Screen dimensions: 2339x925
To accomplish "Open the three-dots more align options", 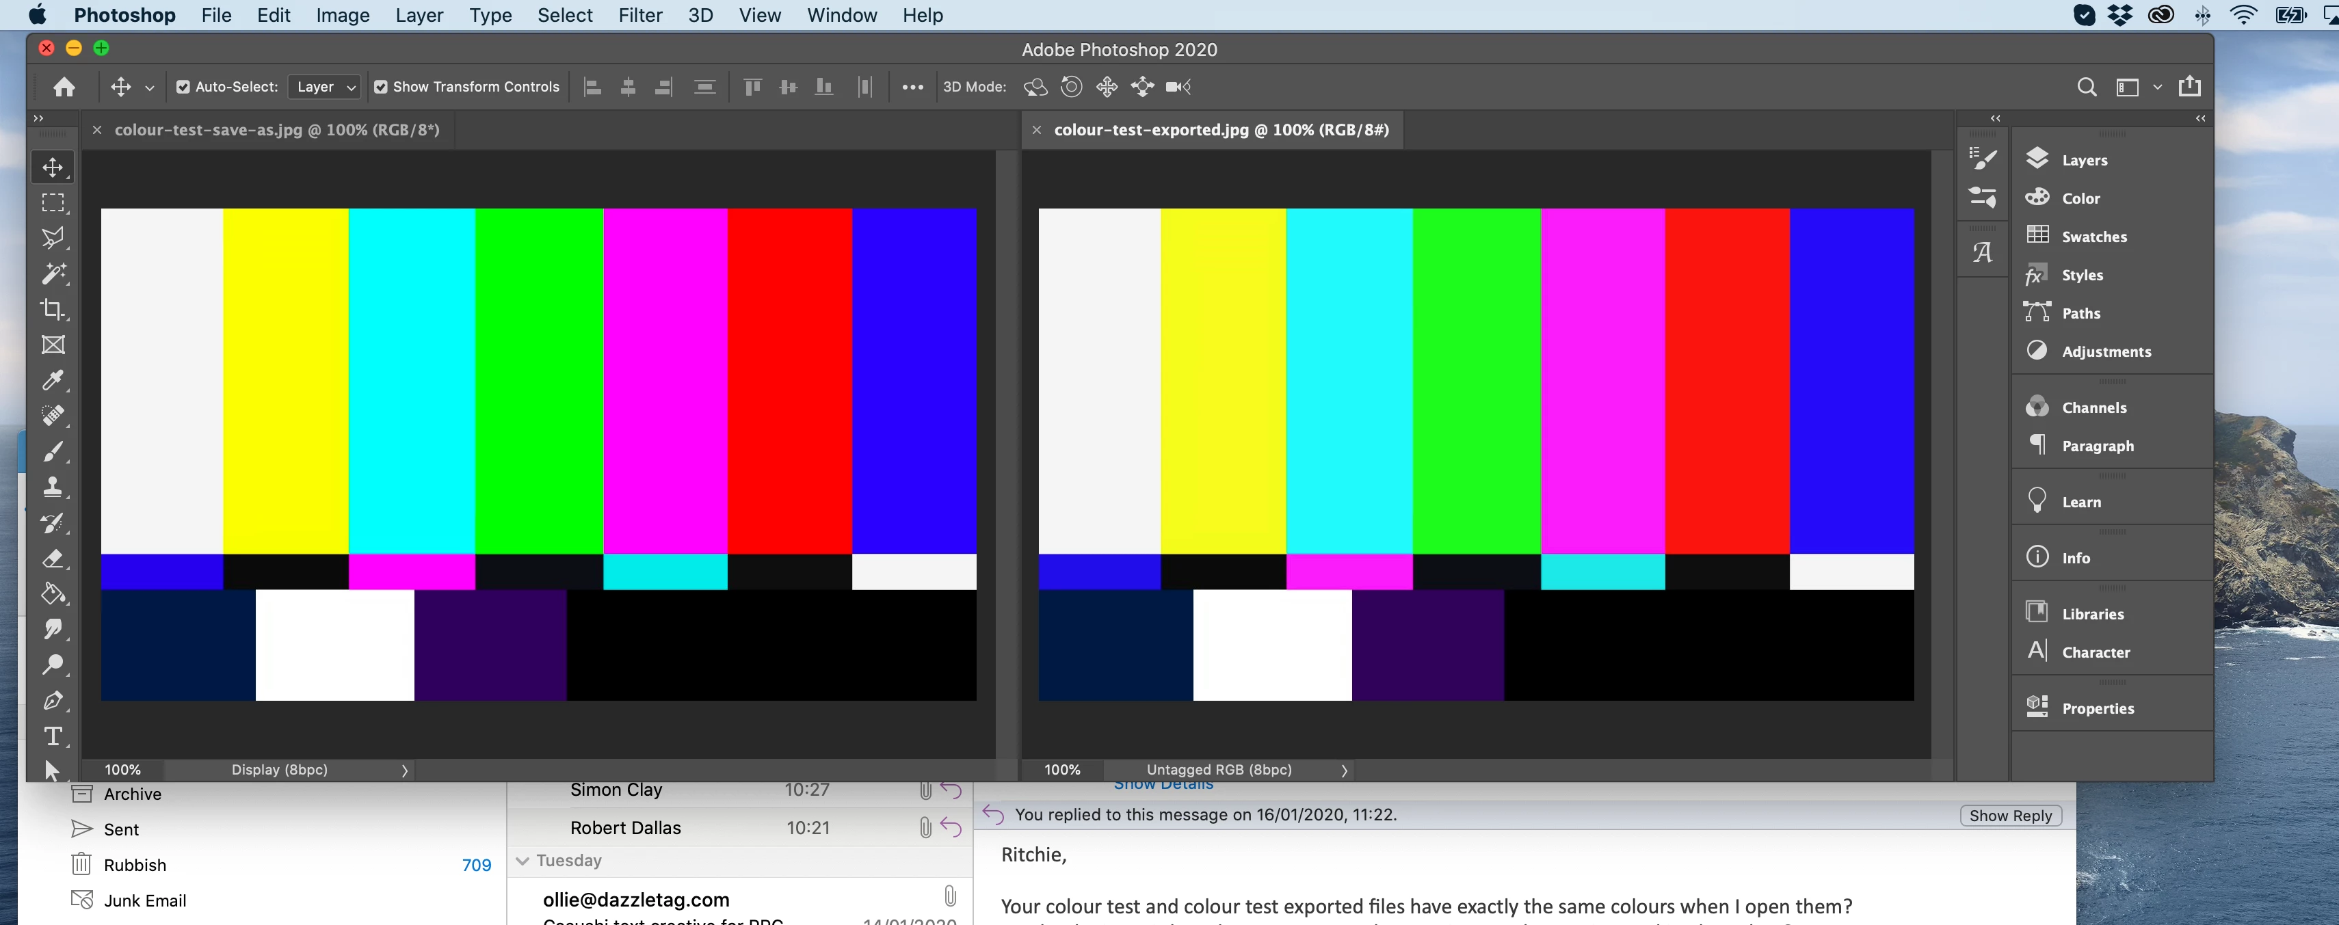I will click(x=912, y=87).
